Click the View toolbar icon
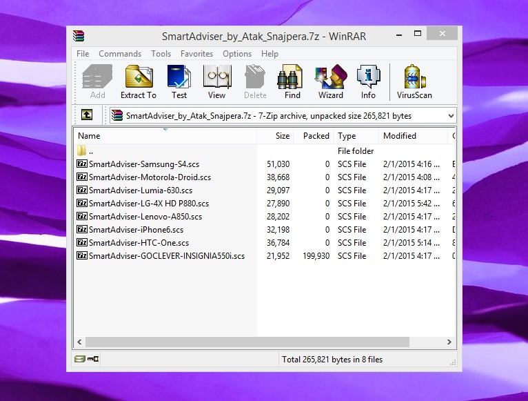This screenshot has width=528, height=401. (216, 81)
